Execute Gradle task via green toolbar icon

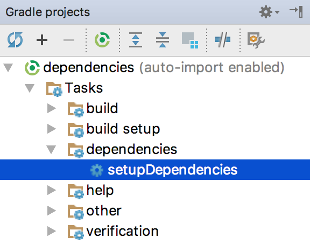click(102, 40)
